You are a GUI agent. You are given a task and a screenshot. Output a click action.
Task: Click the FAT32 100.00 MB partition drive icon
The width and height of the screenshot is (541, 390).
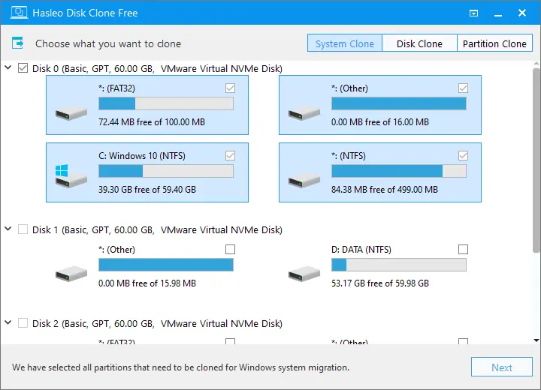point(71,112)
